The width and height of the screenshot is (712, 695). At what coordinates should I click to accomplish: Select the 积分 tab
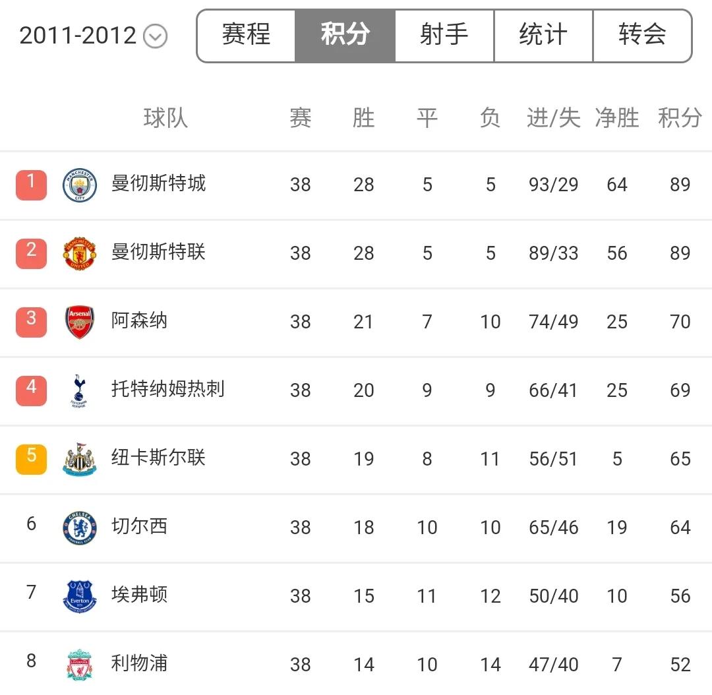coord(345,36)
